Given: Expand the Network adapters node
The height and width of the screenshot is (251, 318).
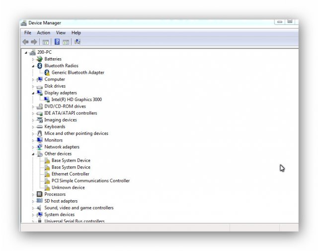Looking at the screenshot, I should tap(33, 147).
